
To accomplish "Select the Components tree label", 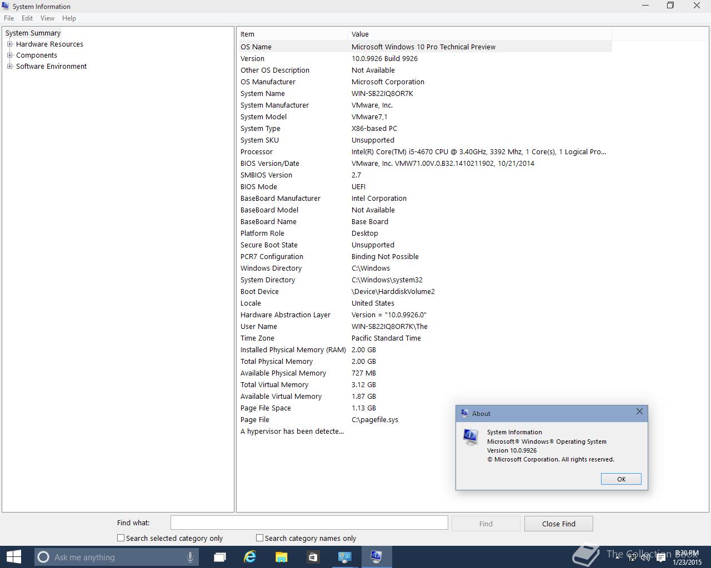I will pos(37,55).
